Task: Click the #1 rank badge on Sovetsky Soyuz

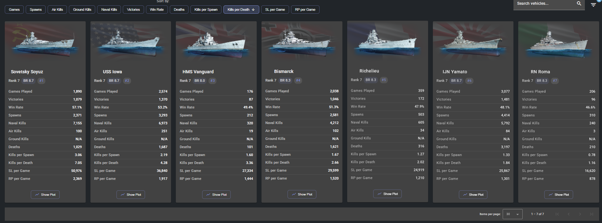Action: [41, 81]
